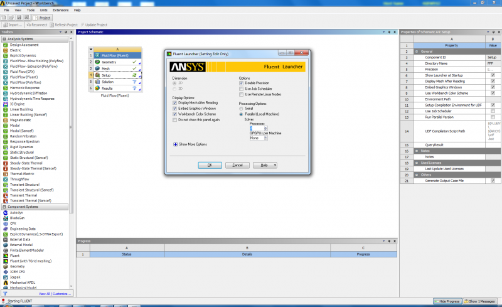The width and height of the screenshot is (502, 307).
Task: Toggle Generate Output Case File checkbox
Action: tap(493, 181)
